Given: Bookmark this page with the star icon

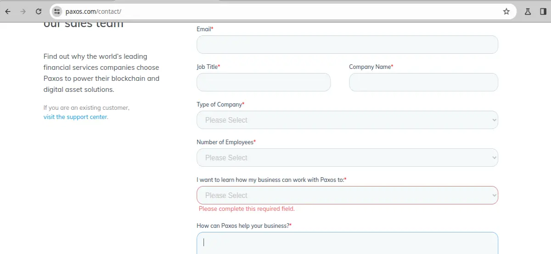Looking at the screenshot, I should pos(506,11).
